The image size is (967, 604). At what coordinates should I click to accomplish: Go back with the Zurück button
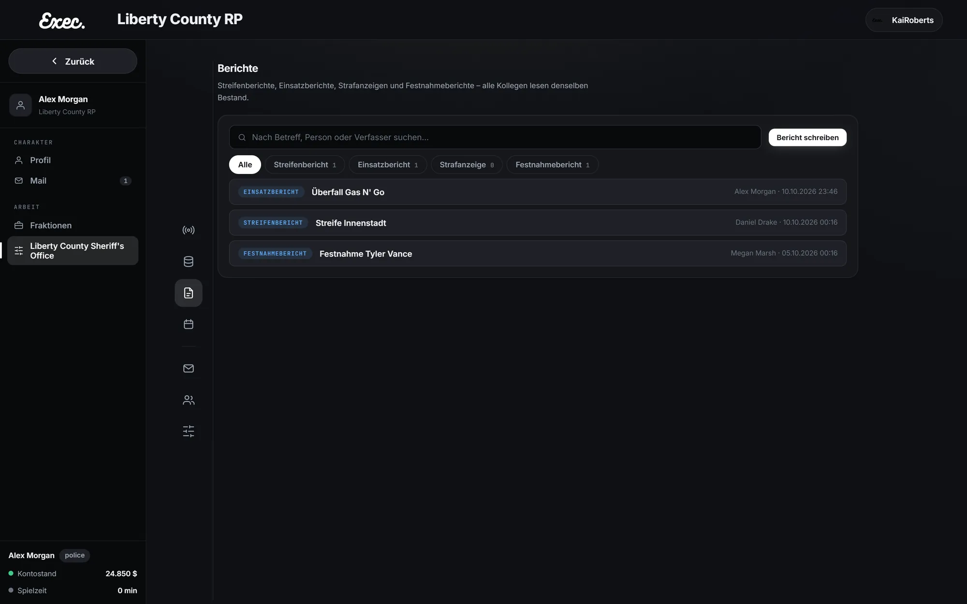click(x=73, y=61)
